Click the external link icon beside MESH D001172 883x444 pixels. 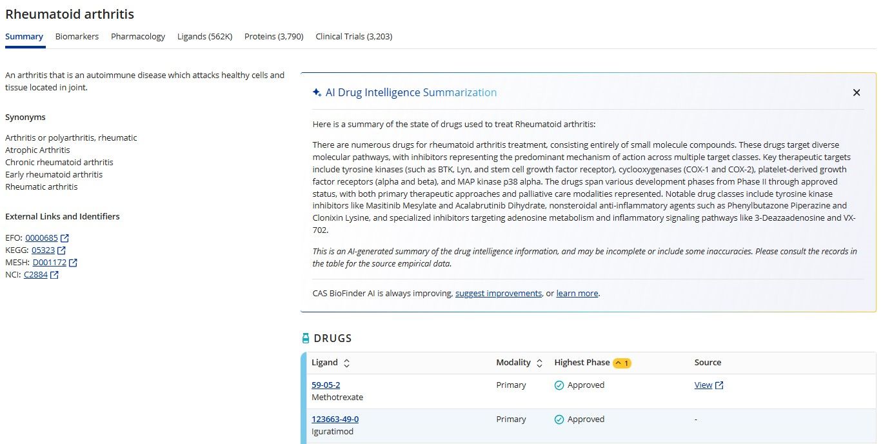73,263
